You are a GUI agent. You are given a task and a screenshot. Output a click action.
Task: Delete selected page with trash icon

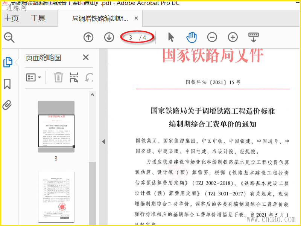tap(58, 77)
